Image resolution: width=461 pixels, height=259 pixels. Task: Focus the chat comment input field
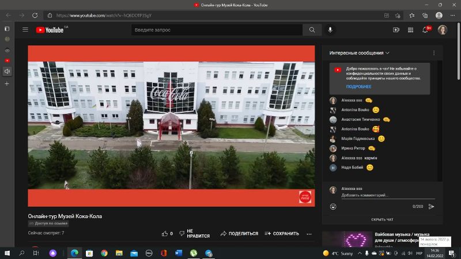388,195
